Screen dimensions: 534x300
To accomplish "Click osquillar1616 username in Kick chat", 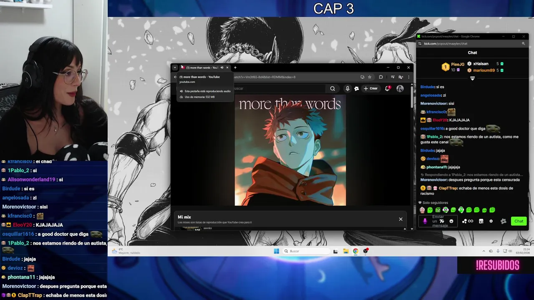I will [432, 129].
